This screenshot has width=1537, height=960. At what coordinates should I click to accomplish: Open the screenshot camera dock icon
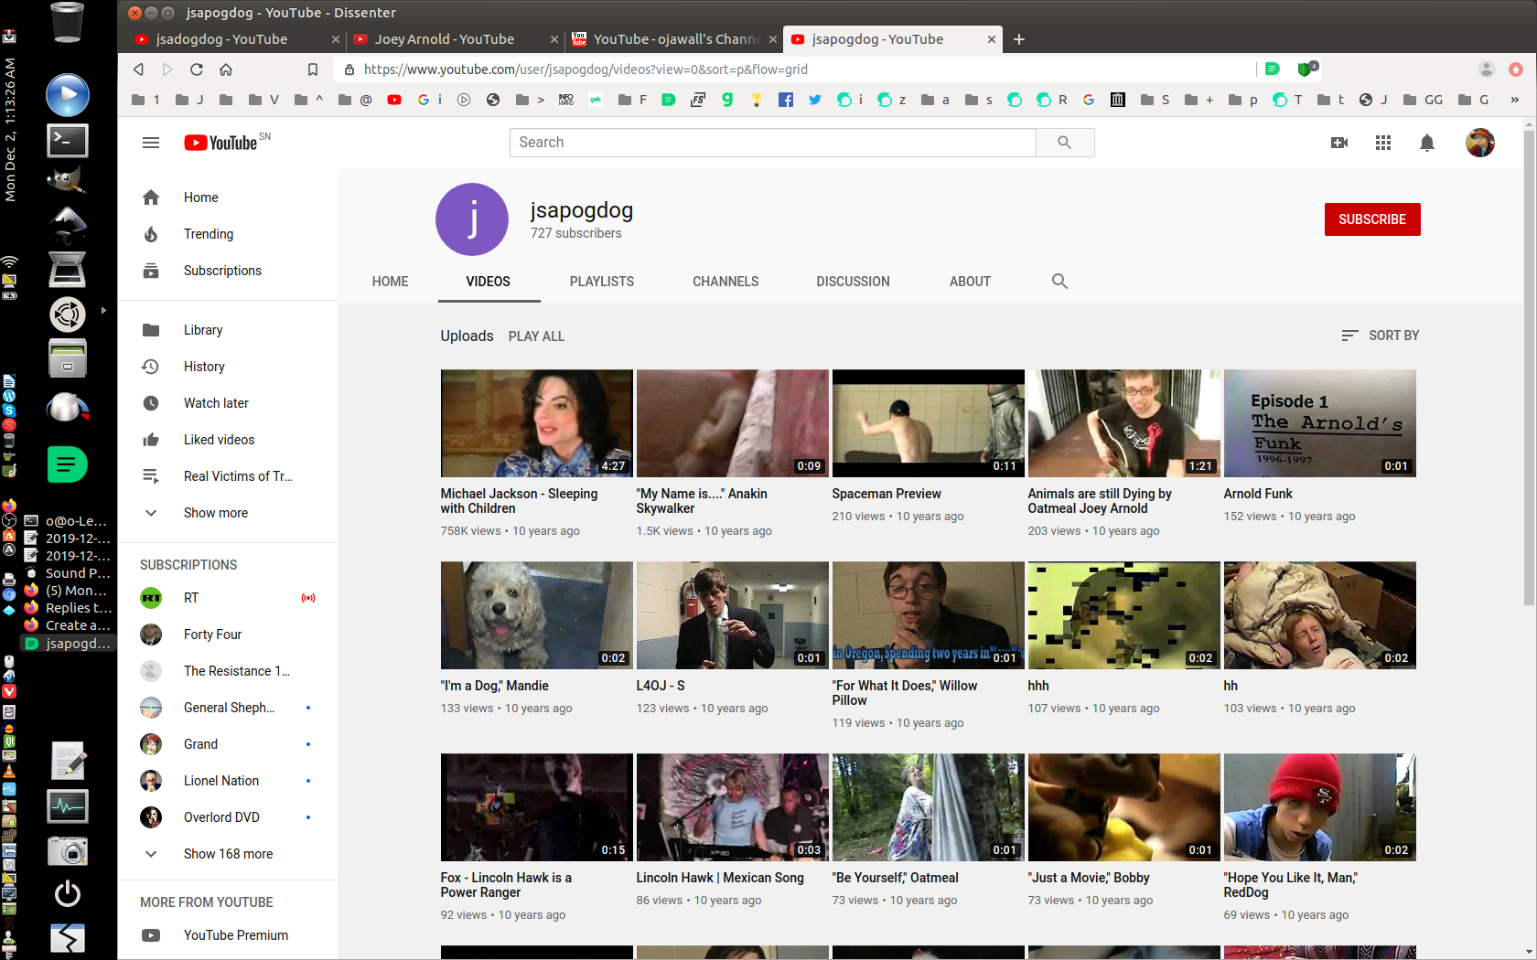tap(68, 851)
